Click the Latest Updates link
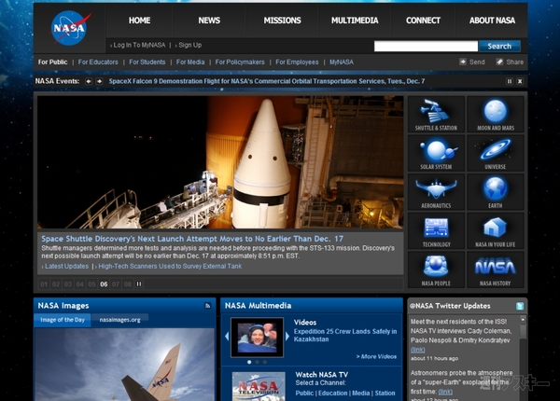The height and width of the screenshot is (401, 560). coord(65,266)
